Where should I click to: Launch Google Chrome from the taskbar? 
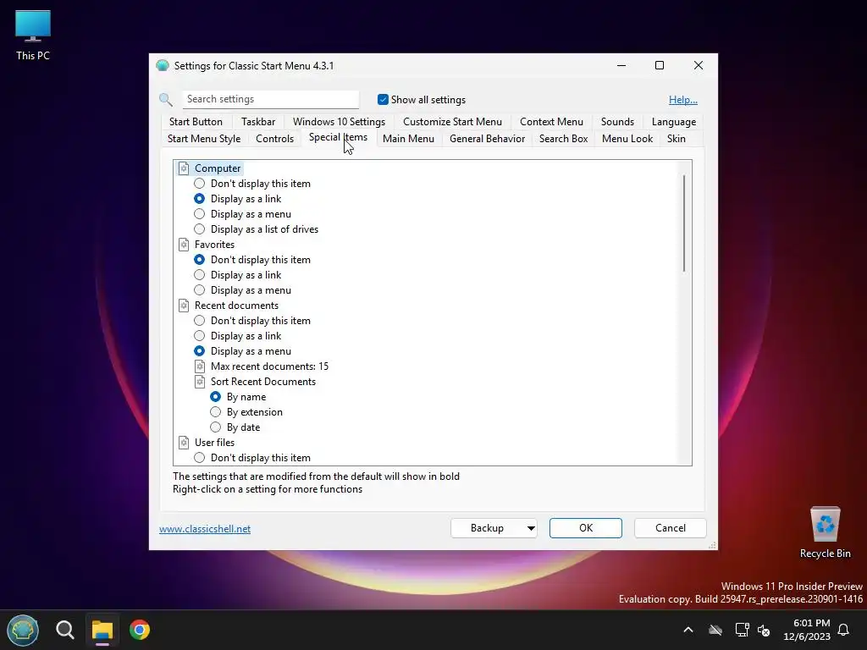(140, 630)
